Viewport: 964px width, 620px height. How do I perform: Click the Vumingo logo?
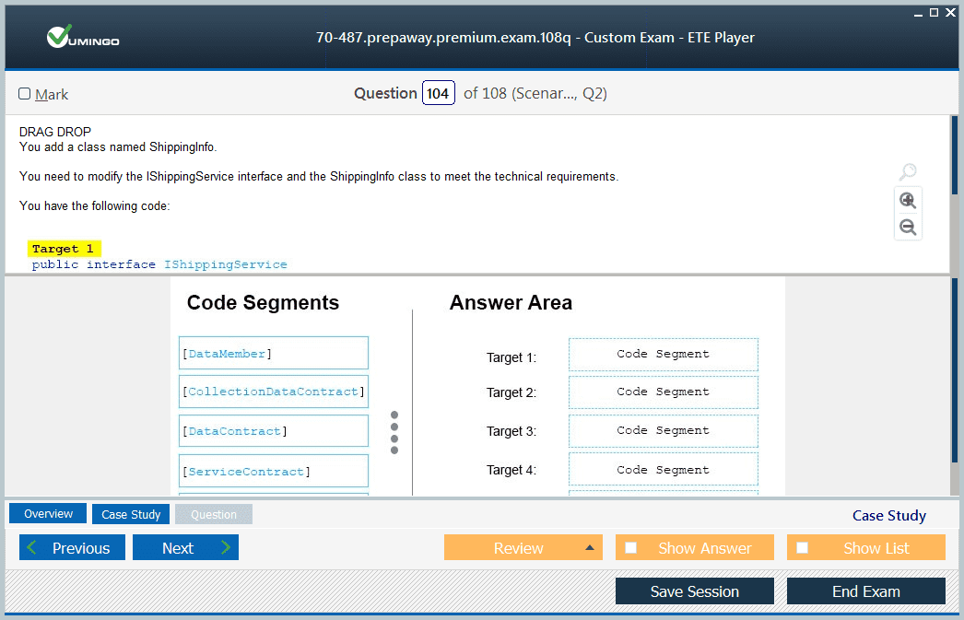(82, 37)
